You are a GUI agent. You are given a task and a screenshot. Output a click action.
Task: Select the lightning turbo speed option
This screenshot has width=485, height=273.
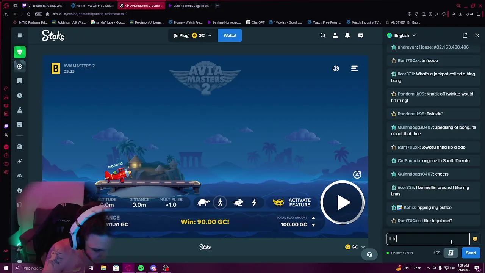[254, 202]
